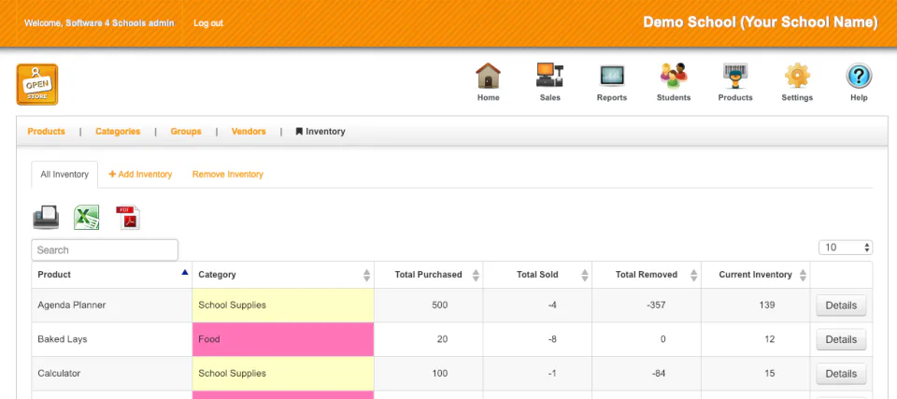Open the rows-per-page dropdown showing 10
The image size is (897, 399).
pos(846,248)
